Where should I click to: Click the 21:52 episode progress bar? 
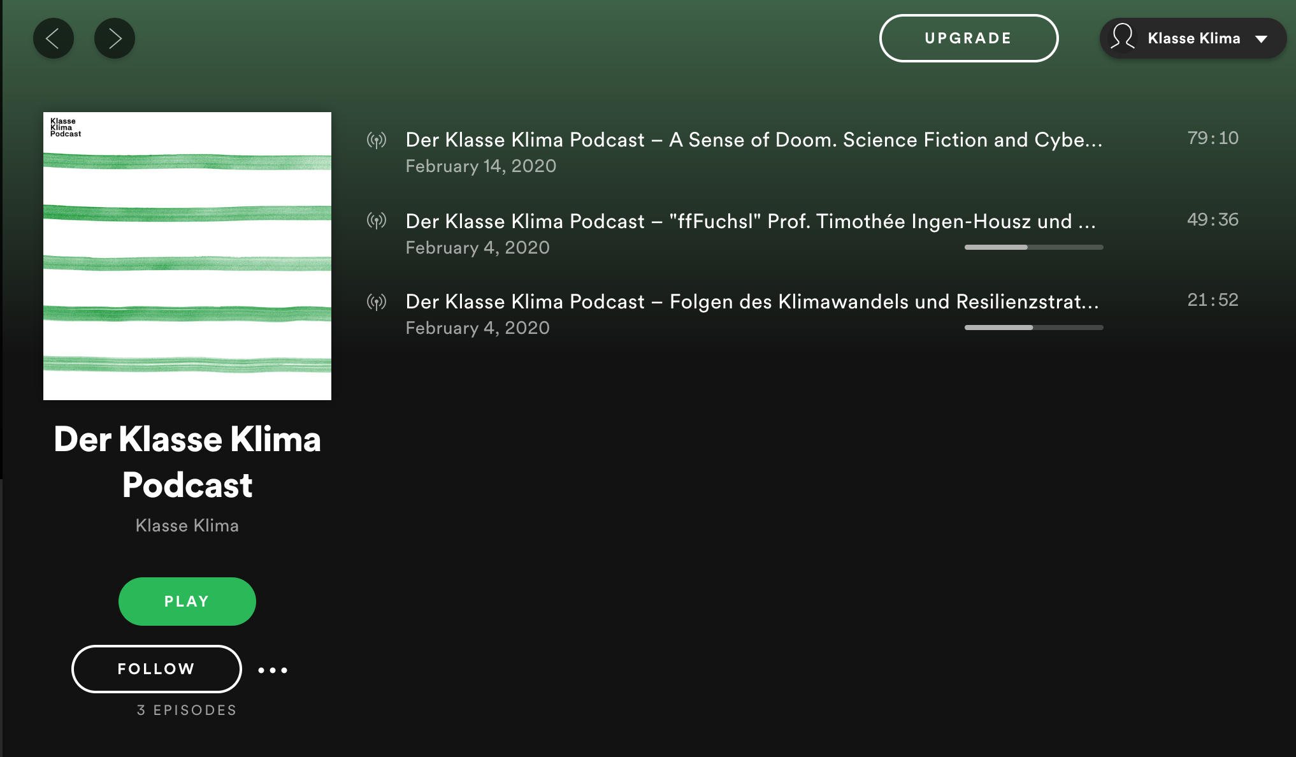point(1033,328)
